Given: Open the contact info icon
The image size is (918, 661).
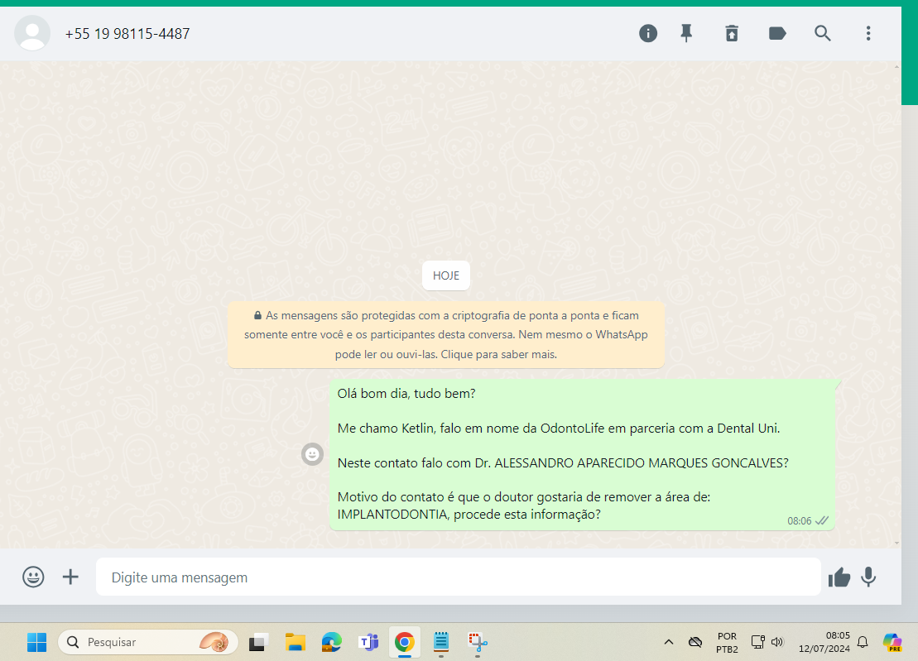Looking at the screenshot, I should tap(647, 33).
